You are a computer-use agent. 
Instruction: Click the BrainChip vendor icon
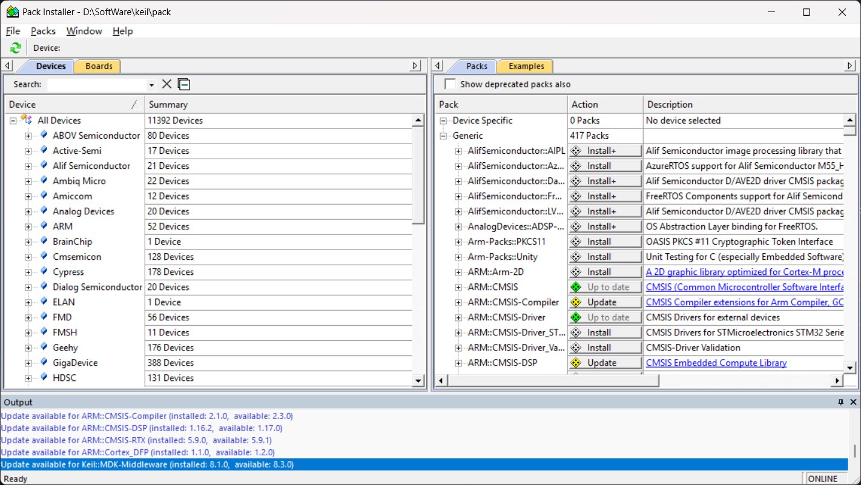click(44, 241)
